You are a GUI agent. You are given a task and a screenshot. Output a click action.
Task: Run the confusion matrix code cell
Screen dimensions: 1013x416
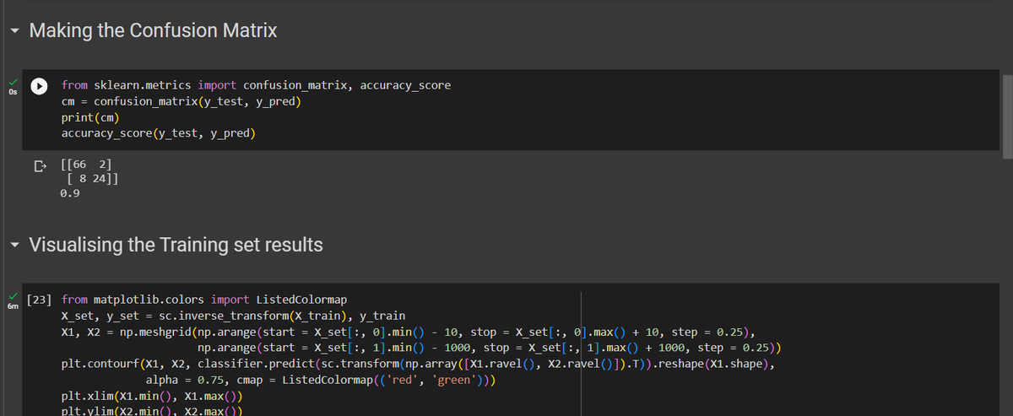40,85
